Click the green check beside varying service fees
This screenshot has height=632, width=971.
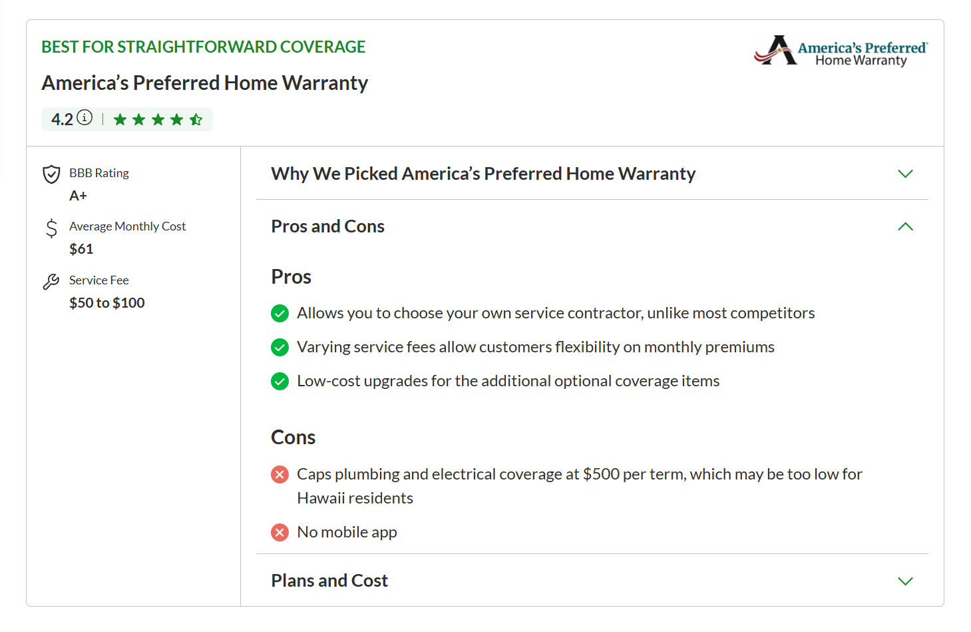click(280, 347)
